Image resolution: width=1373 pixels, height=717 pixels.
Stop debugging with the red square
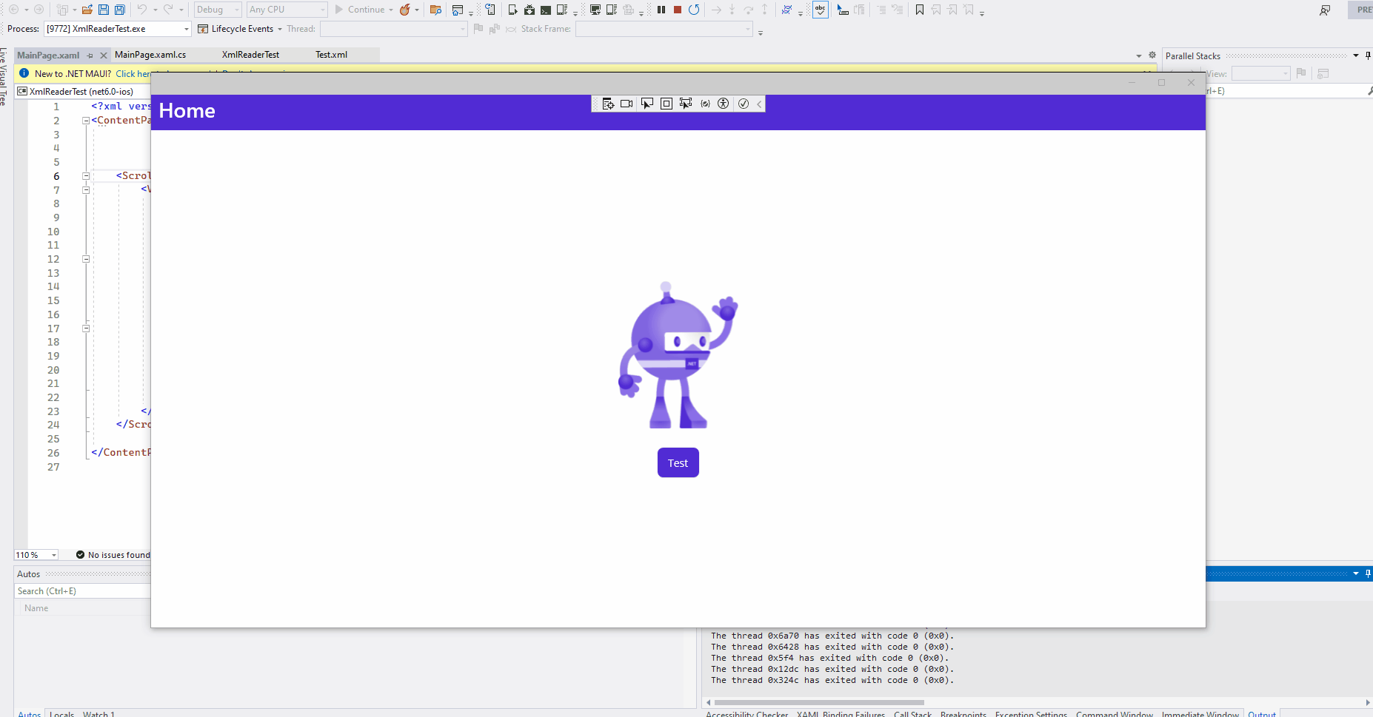coord(678,10)
